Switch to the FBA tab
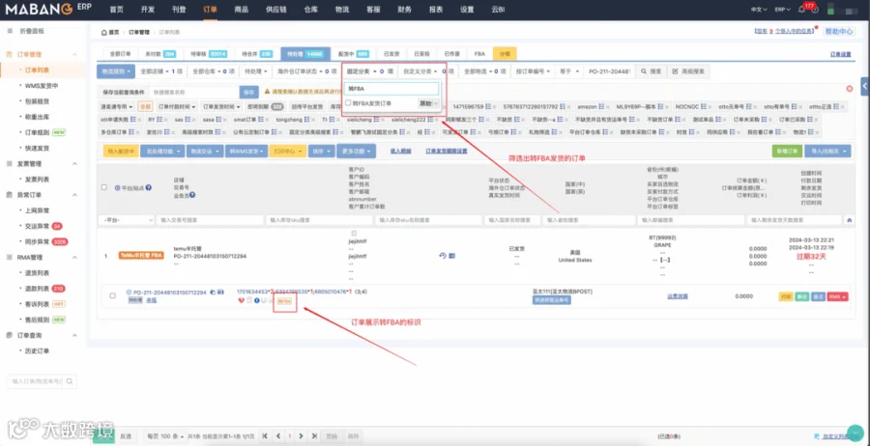 click(x=479, y=54)
